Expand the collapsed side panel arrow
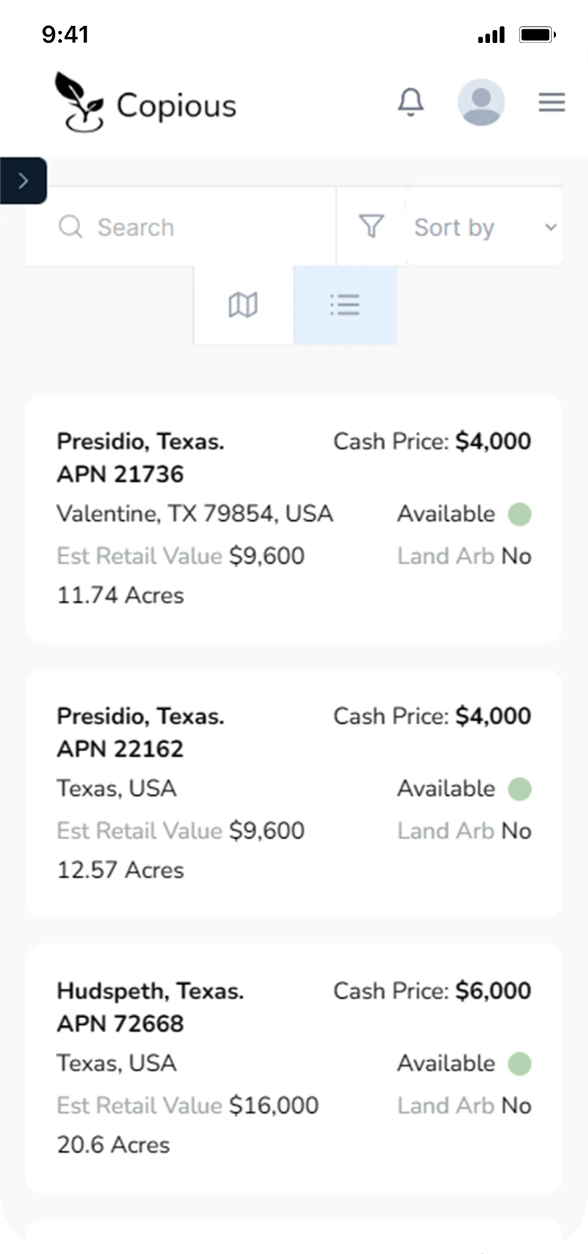 [x=23, y=181]
